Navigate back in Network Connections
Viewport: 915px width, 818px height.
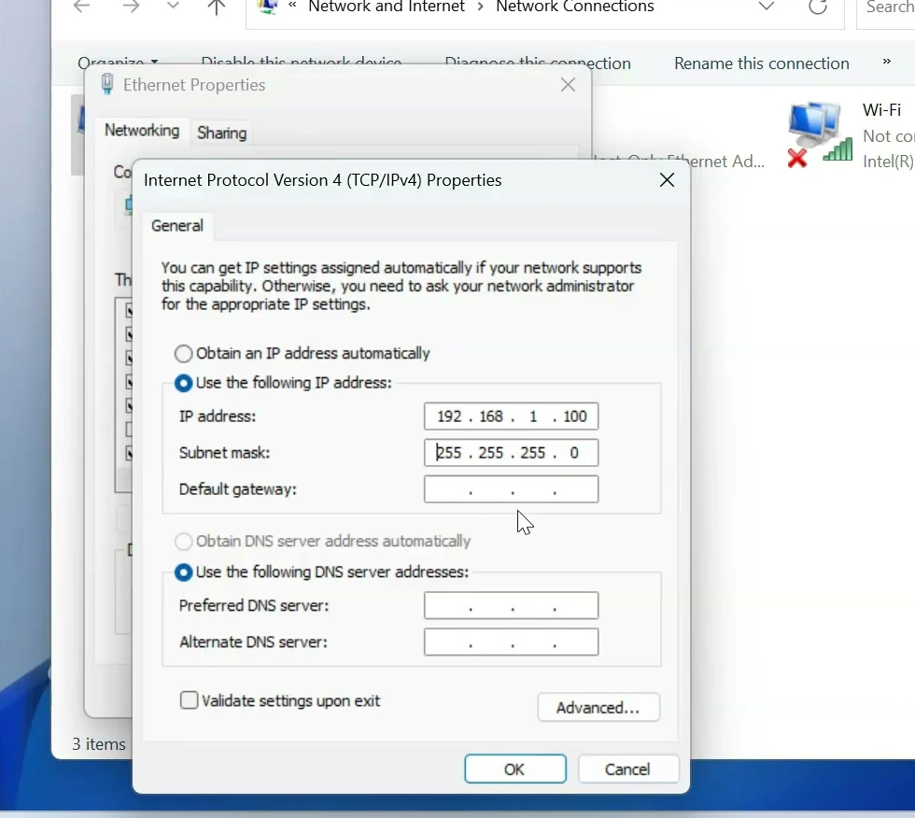pyautogui.click(x=82, y=7)
